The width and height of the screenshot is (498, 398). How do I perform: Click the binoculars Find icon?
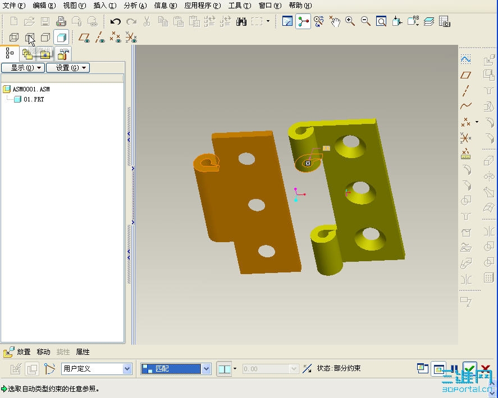click(x=241, y=21)
